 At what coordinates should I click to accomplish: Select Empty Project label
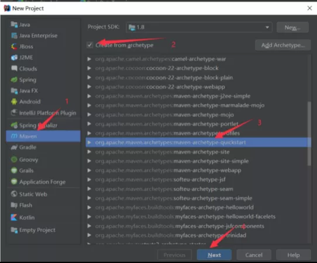[x=37, y=230]
